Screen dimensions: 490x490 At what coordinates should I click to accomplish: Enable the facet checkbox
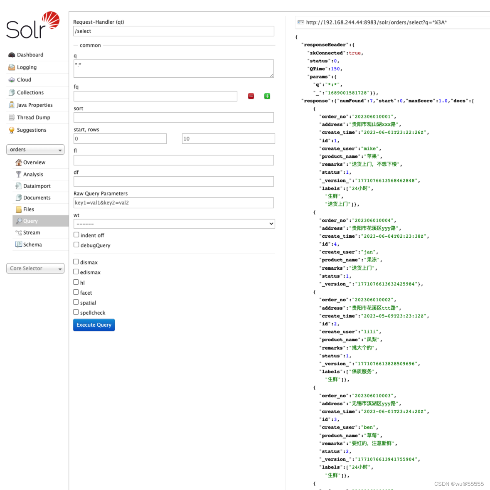pyautogui.click(x=76, y=292)
